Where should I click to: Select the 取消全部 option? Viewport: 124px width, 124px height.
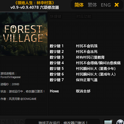coord(83,91)
